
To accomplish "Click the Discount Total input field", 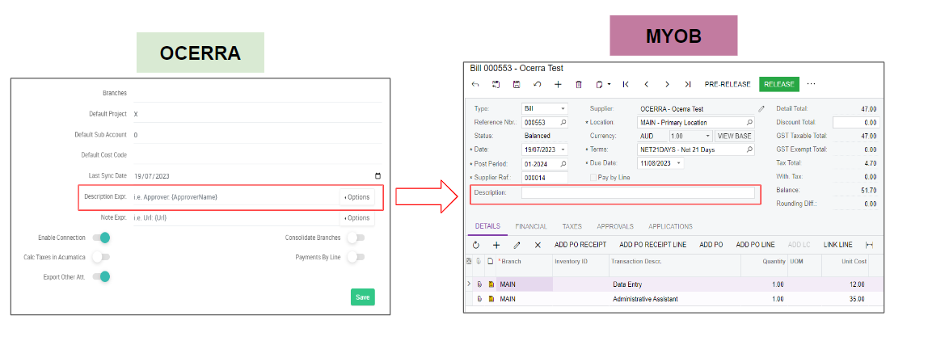I will point(856,123).
